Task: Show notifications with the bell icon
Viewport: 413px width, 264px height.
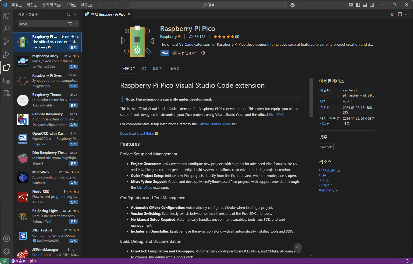Action: 407,261
